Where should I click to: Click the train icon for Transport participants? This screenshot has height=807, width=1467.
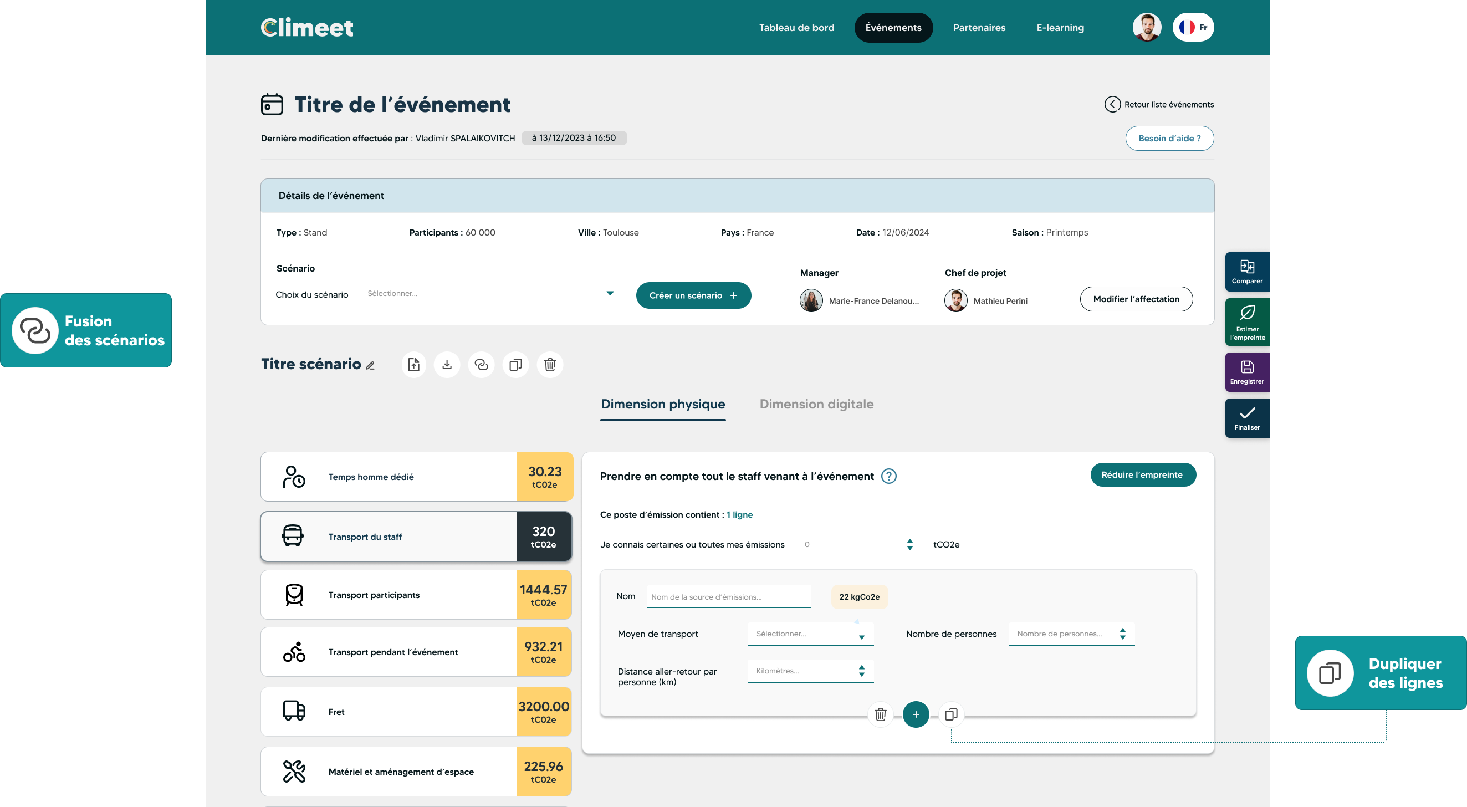click(294, 595)
